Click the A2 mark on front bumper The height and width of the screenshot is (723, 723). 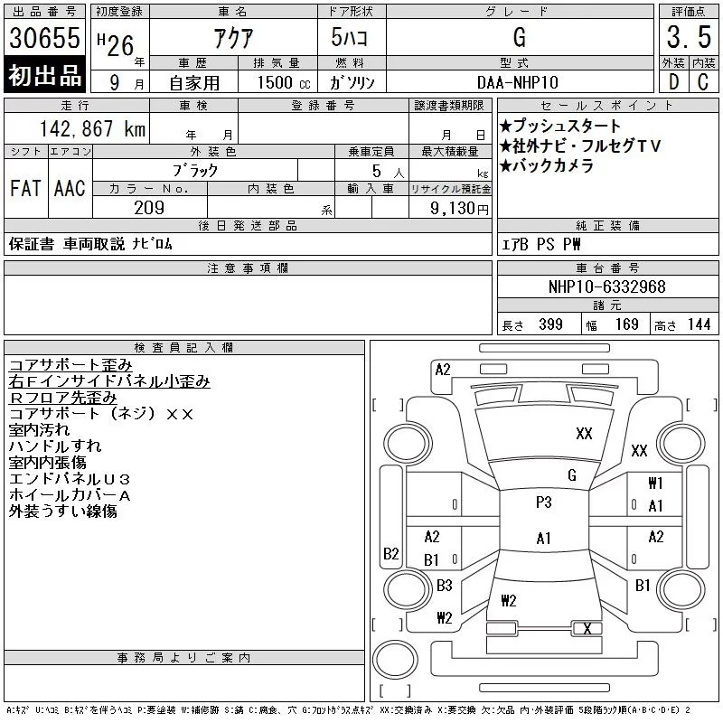click(x=443, y=370)
